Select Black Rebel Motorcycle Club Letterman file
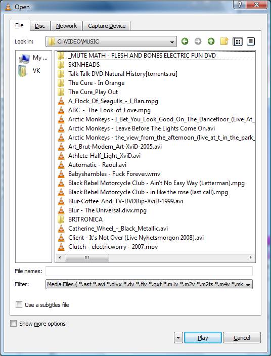The height and width of the screenshot is (356, 271). [x=156, y=183]
